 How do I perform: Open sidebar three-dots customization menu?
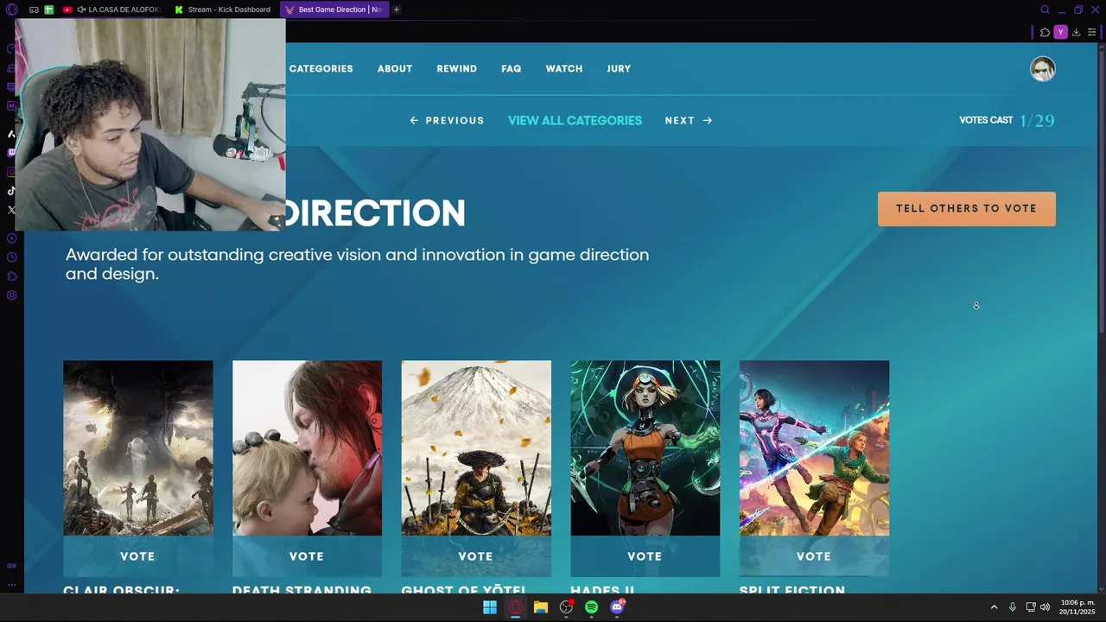(x=11, y=585)
